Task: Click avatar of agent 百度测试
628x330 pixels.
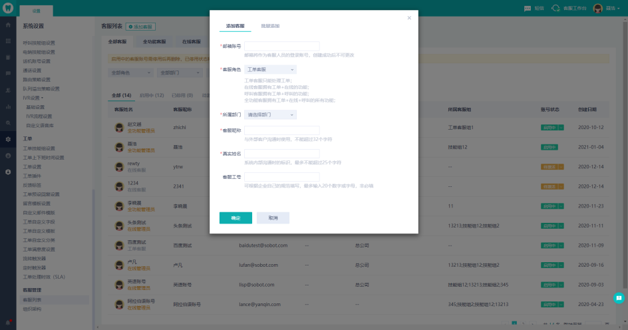Action: [119, 246]
